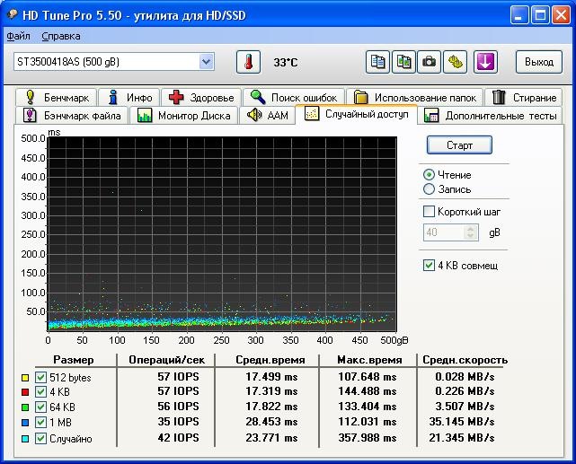Open the Файл menu
Image resolution: width=576 pixels, height=464 pixels.
click(18, 36)
